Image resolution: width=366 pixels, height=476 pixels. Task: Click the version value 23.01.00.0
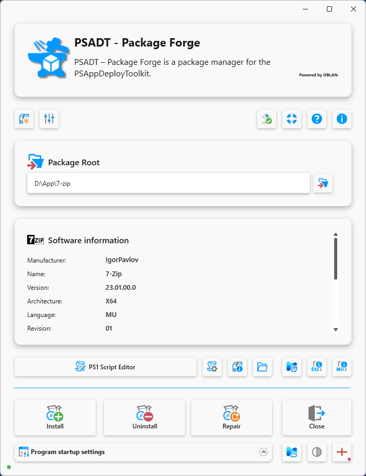[121, 288]
